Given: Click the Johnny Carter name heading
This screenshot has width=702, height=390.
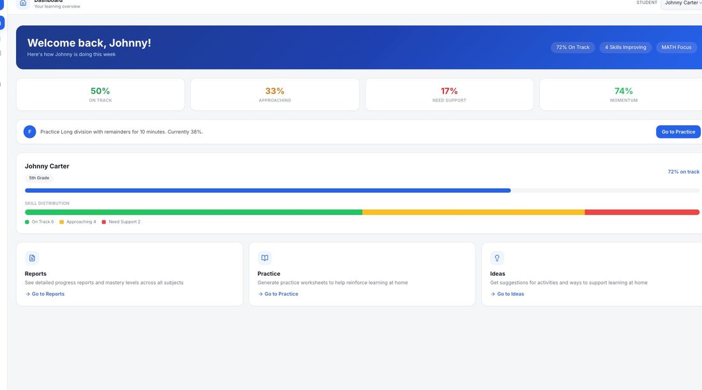Looking at the screenshot, I should click(x=47, y=166).
